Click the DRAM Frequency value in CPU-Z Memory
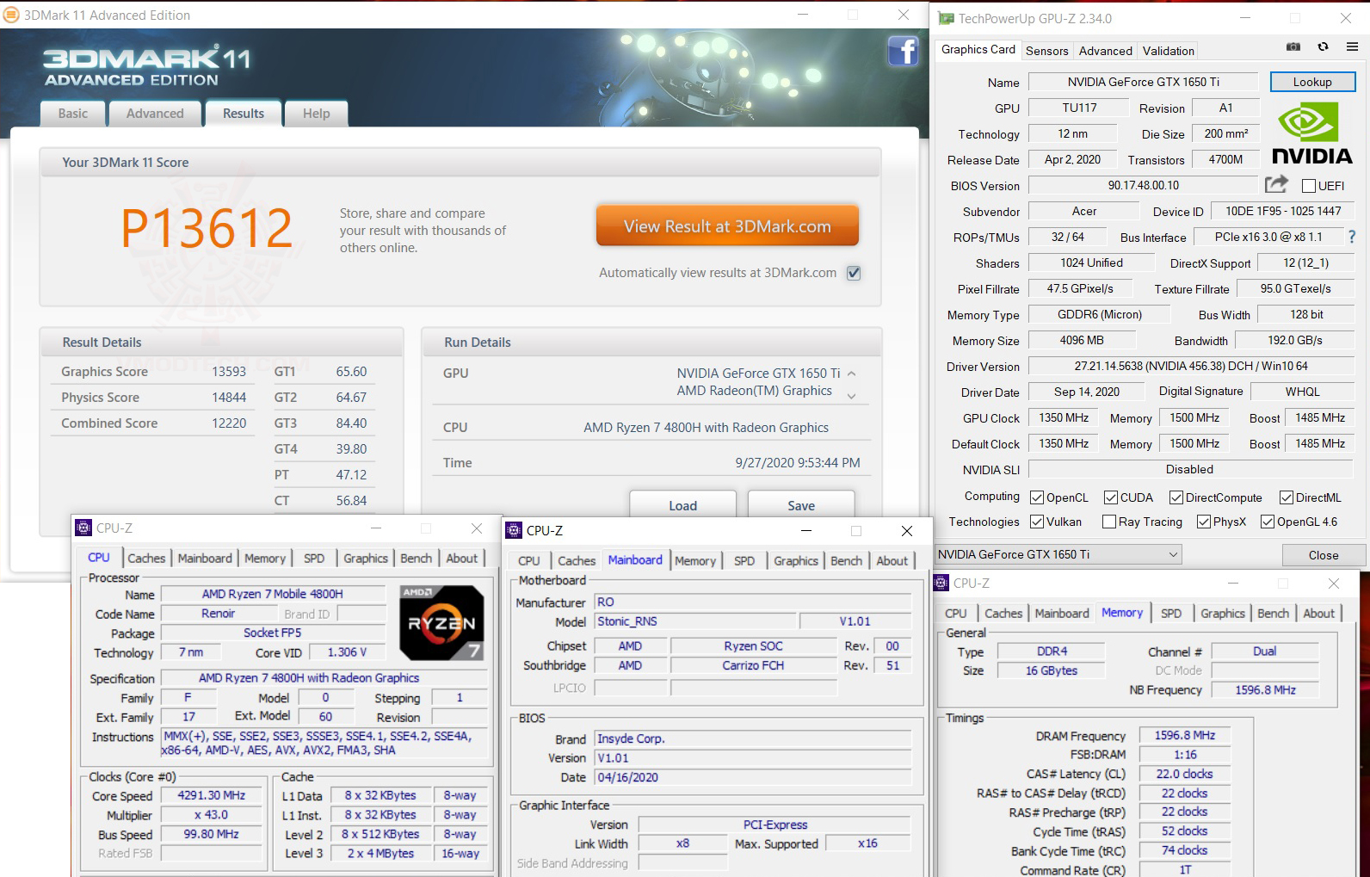Viewport: 1370px width, 877px height. [x=1185, y=735]
